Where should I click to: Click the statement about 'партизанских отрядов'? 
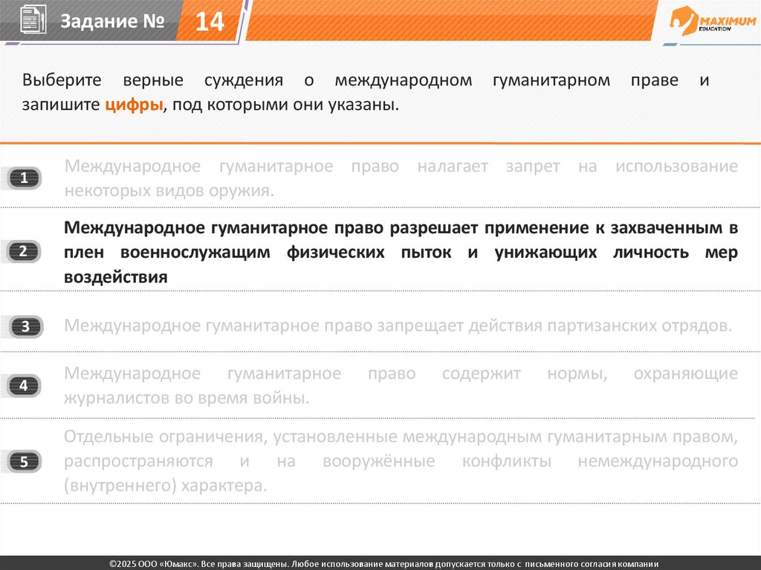[x=398, y=326]
